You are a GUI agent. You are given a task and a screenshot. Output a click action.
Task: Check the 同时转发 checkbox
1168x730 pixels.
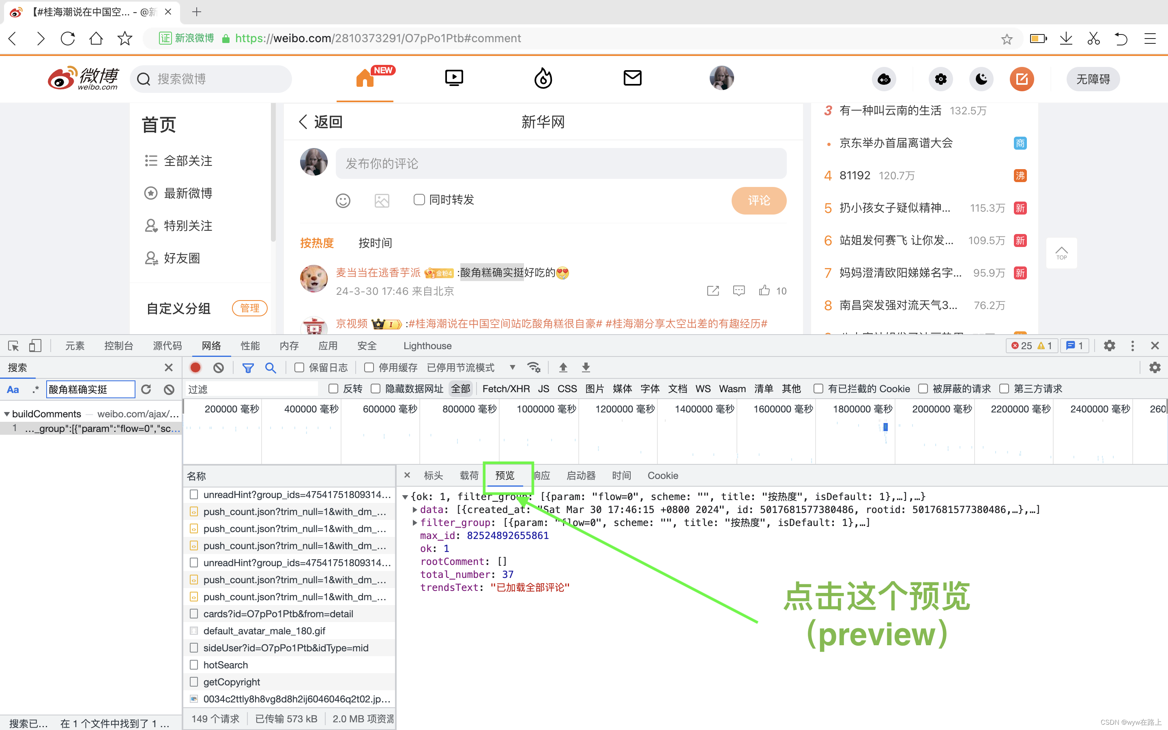(x=419, y=200)
